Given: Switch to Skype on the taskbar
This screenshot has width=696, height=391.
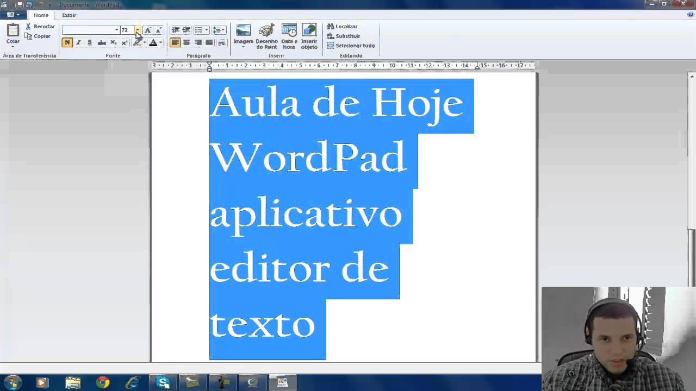Looking at the screenshot, I should point(163,382).
